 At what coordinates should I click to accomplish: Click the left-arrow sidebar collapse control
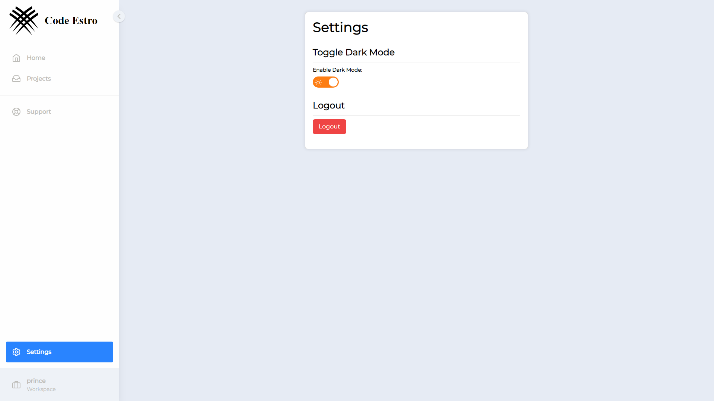(x=119, y=16)
